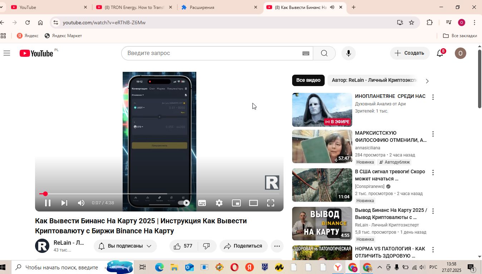Open Все закладки folder

coord(460,36)
